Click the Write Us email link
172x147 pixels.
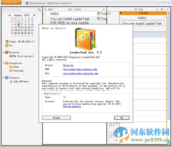tap(68, 65)
